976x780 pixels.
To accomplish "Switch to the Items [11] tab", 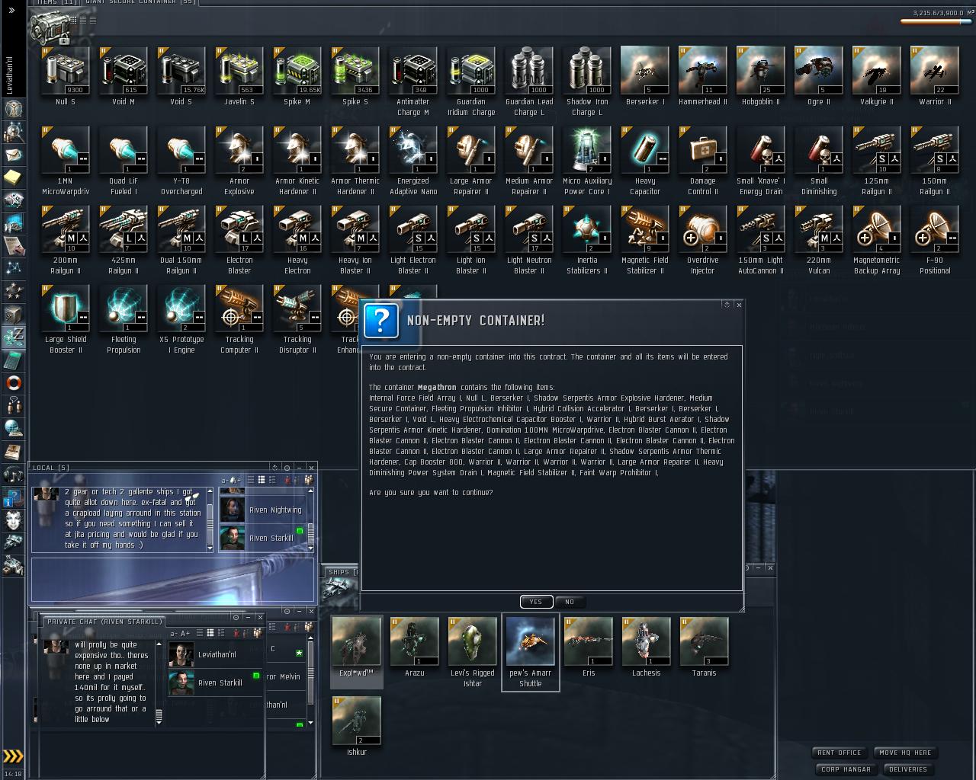I will click(56, 2).
